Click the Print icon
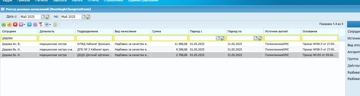The image size is (360, 96). pyautogui.click(x=47, y=24)
